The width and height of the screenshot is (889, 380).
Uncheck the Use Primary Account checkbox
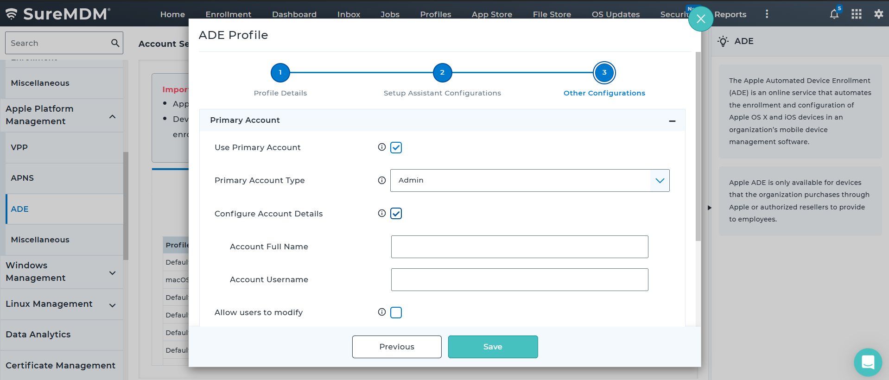(x=396, y=147)
